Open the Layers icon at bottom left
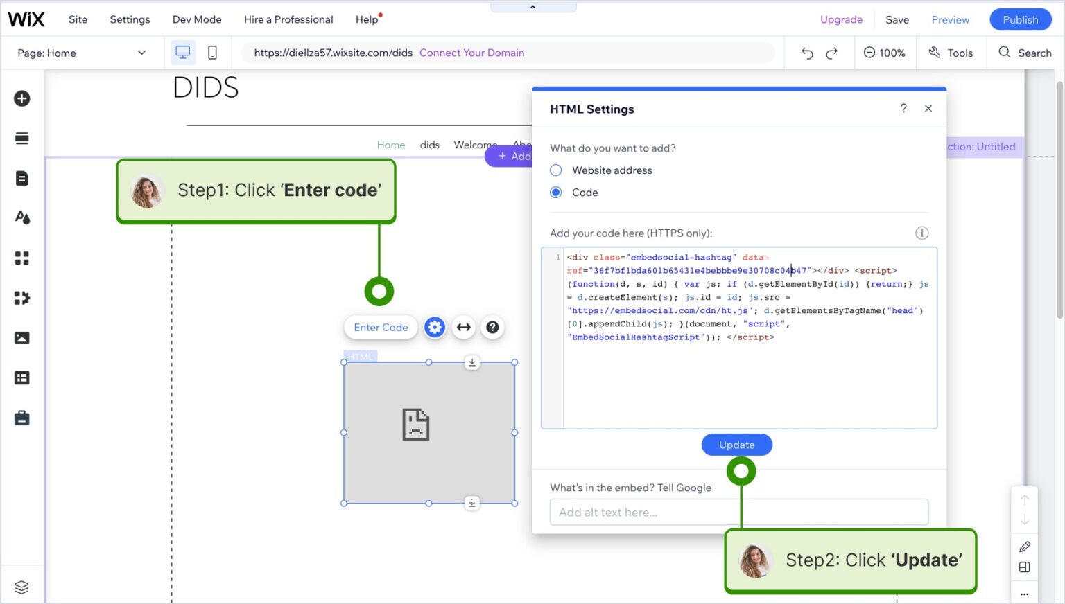The image size is (1065, 604). click(21, 587)
